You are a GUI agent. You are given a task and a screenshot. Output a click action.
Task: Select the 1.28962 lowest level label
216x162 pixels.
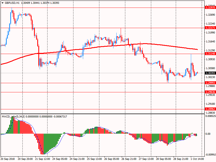210,109
